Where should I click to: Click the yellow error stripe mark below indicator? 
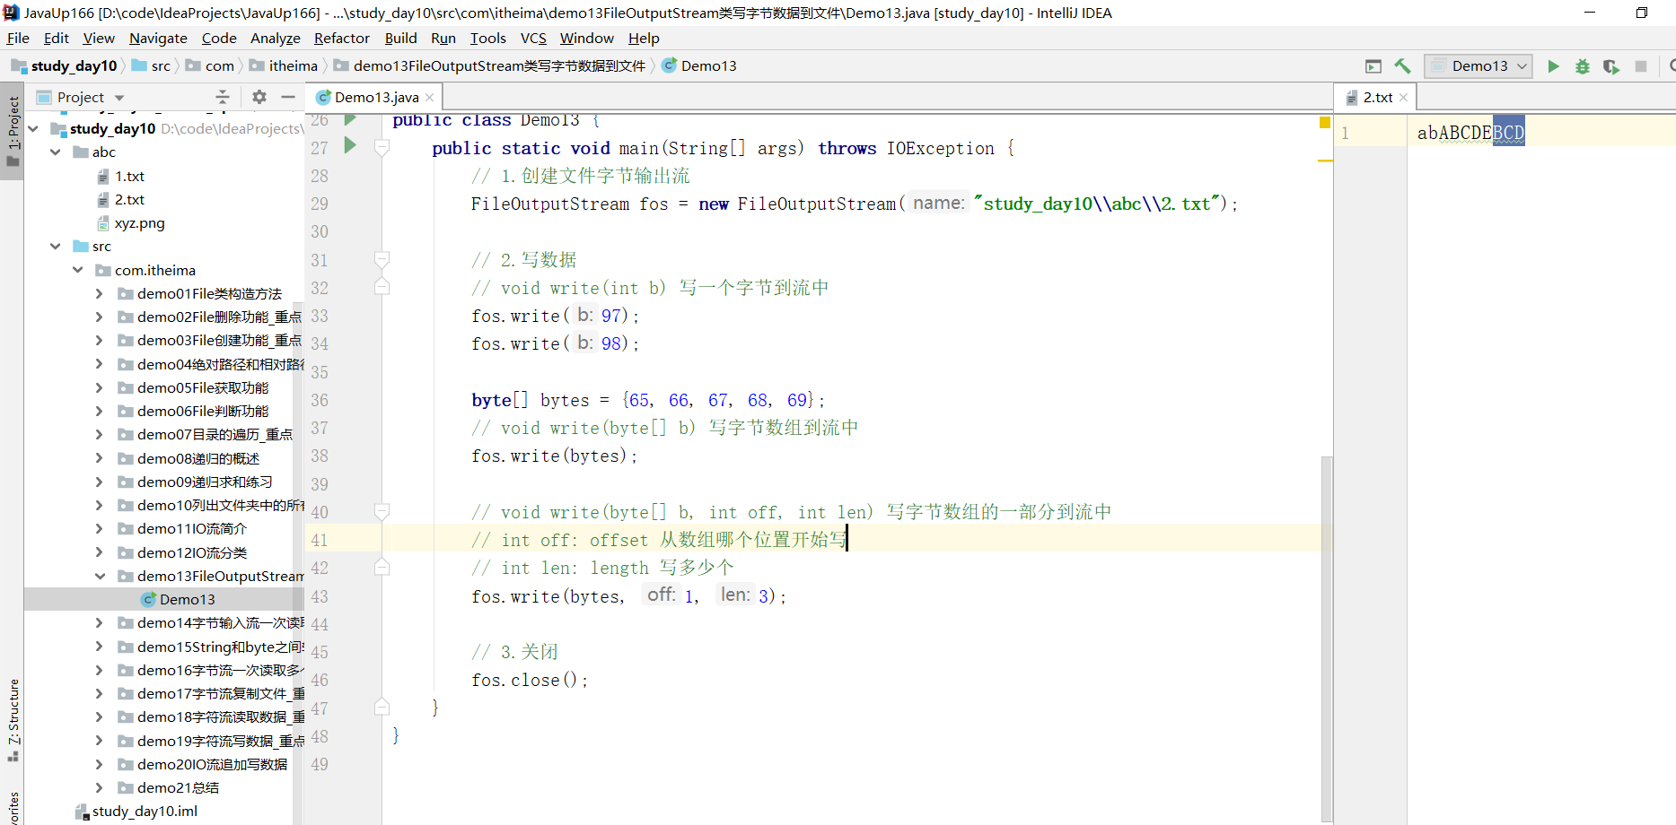click(x=1325, y=161)
